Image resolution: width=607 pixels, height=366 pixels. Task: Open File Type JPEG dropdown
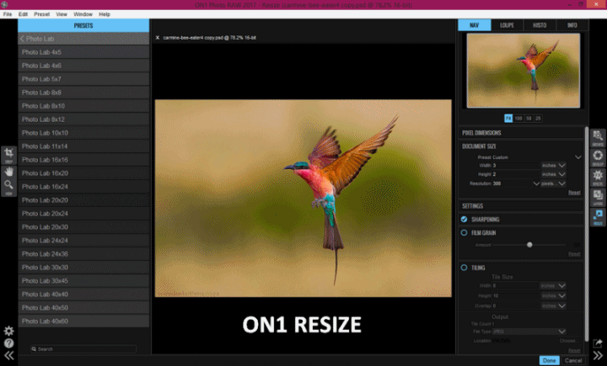(529, 332)
